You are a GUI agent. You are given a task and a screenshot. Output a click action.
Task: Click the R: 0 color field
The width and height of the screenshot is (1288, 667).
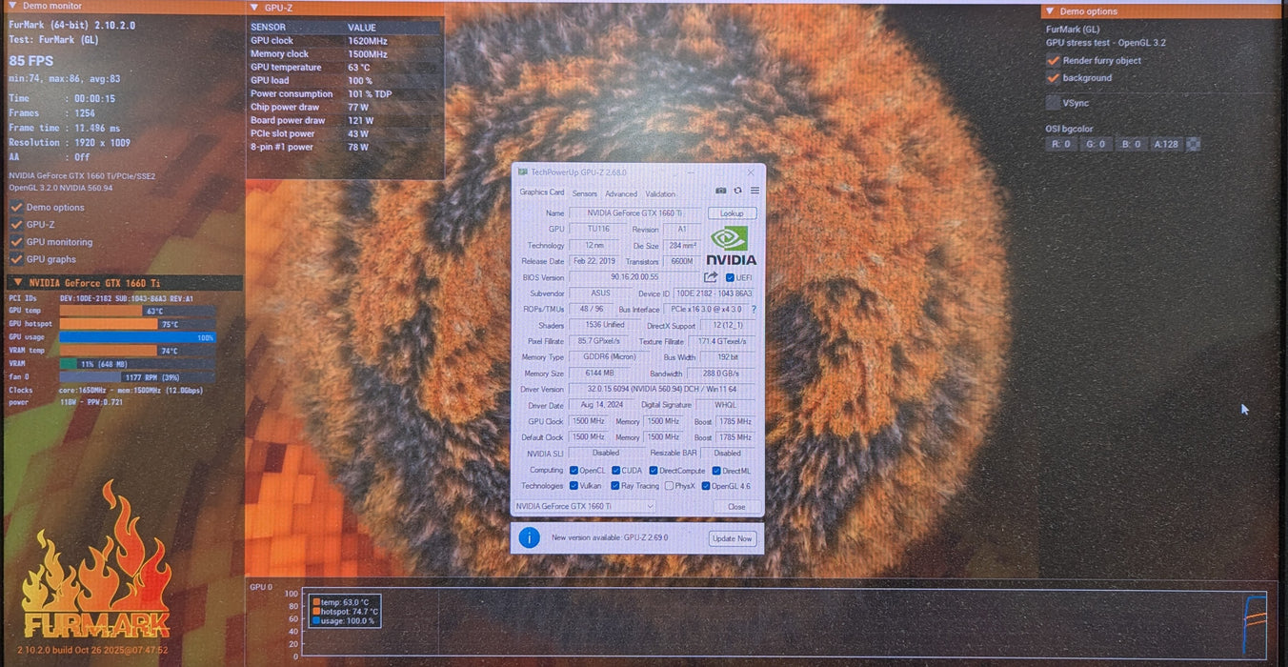click(x=1061, y=144)
